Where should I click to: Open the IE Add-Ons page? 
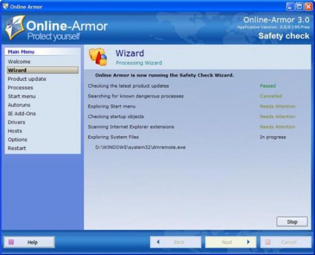[x=22, y=113]
